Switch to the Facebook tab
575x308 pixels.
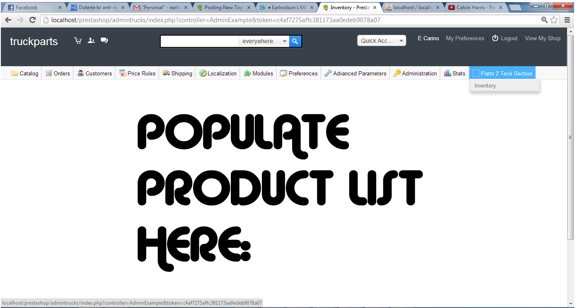[34, 8]
